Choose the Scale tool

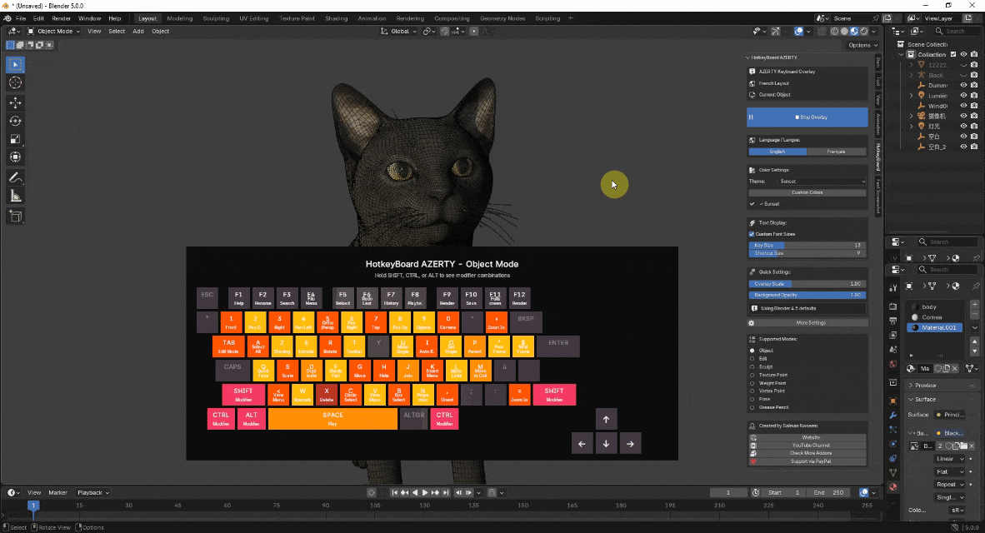(16, 139)
